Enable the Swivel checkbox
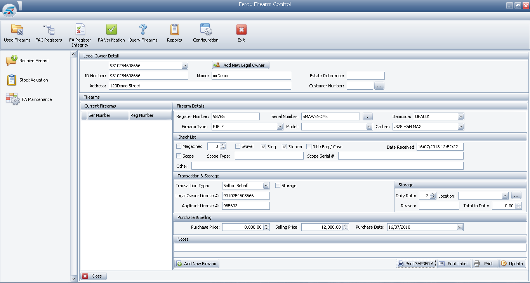Viewport: 530px width, 283px height. [238, 146]
